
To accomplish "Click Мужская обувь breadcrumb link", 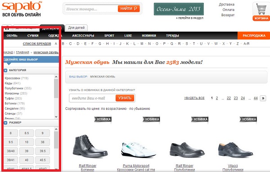I will [46, 52].
